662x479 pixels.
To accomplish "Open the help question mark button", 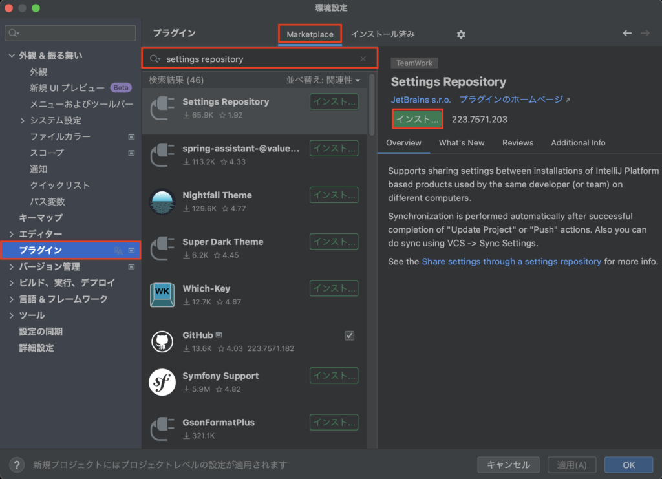I will pos(16,465).
